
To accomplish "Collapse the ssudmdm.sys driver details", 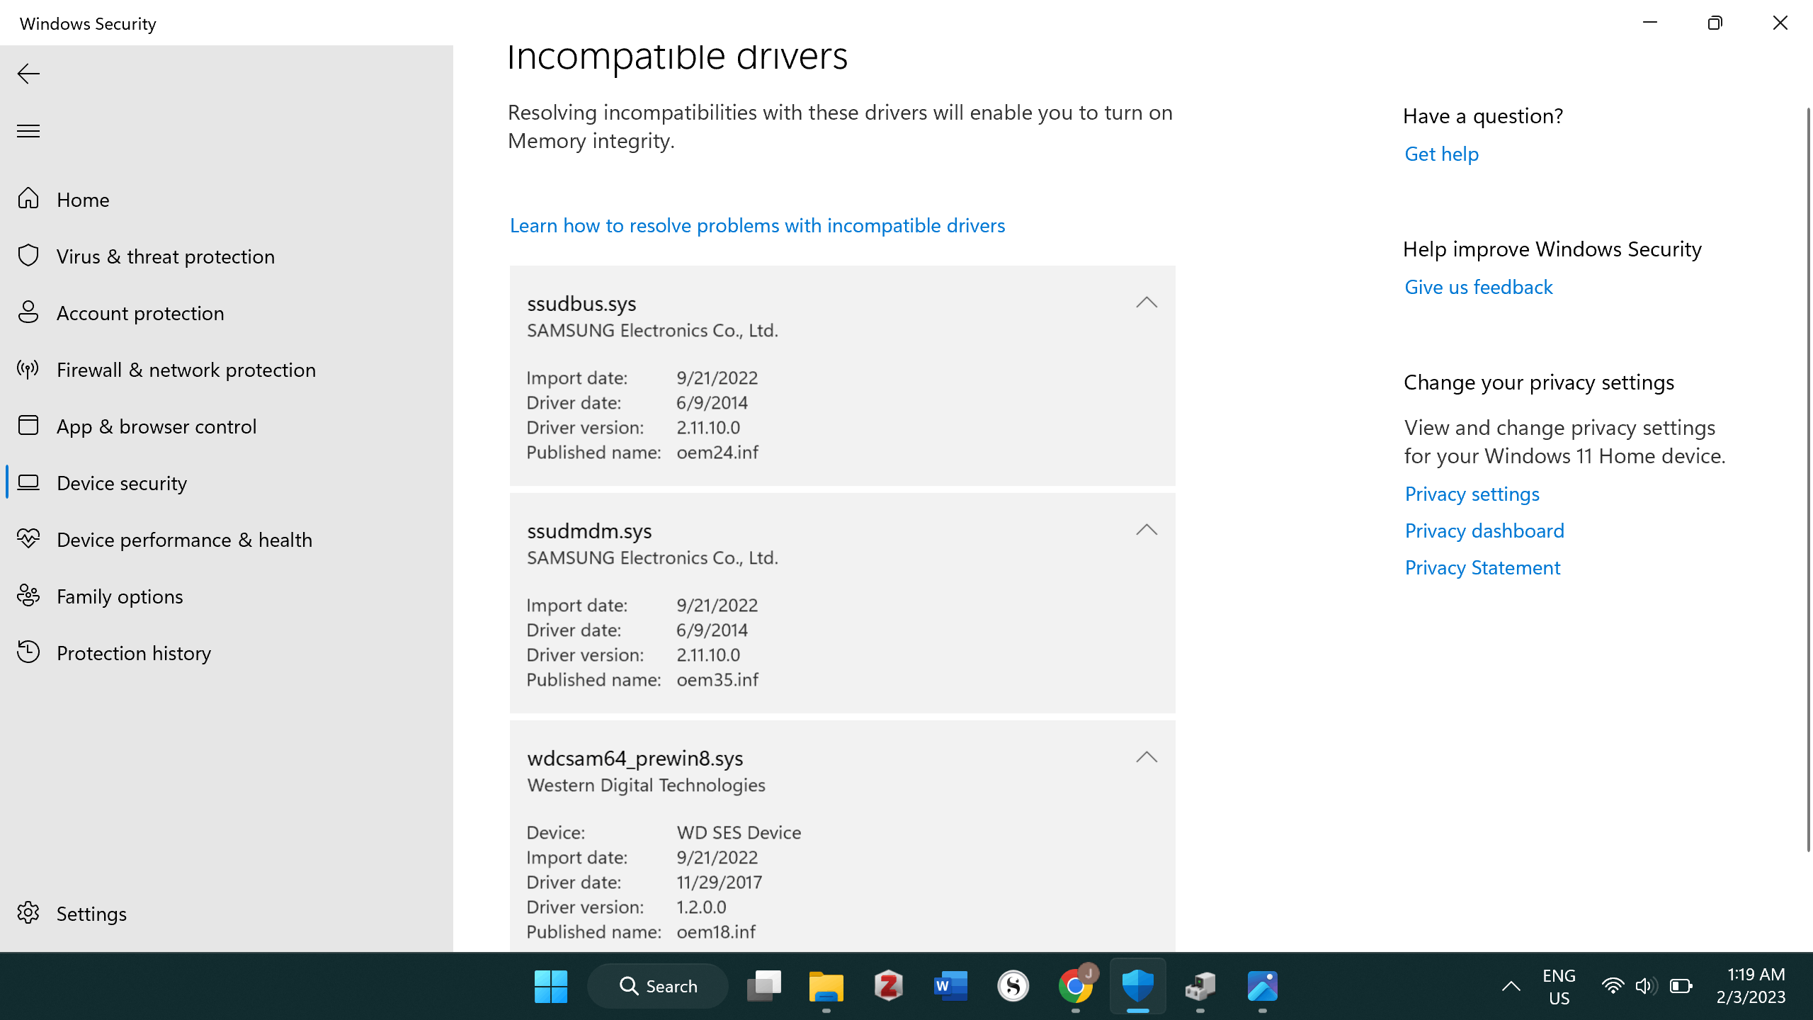I will click(x=1146, y=530).
